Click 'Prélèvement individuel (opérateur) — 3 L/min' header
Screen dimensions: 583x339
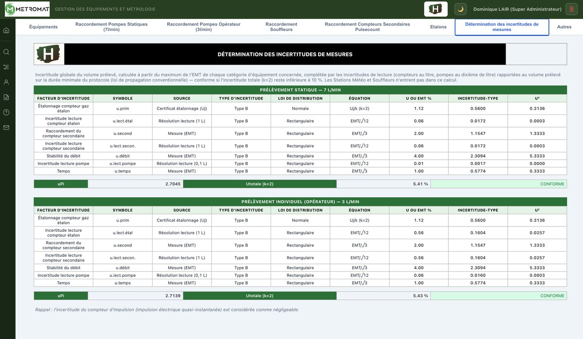[300, 202]
